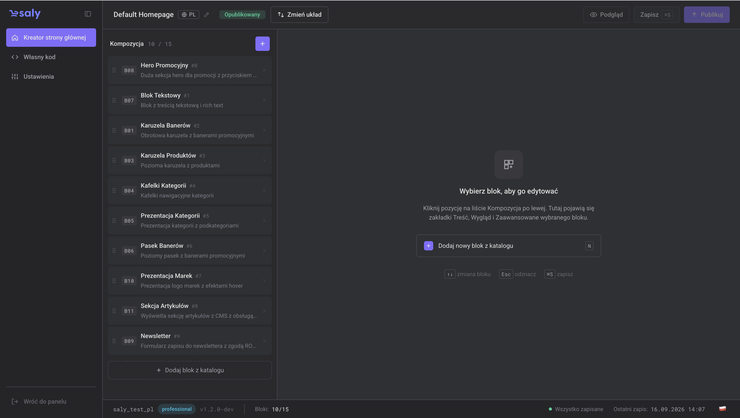Click the Zapisz button
740x418 pixels.
656,15
